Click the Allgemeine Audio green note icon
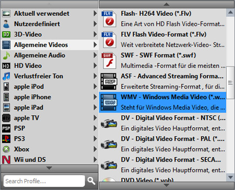This screenshot has width=235, height=190. coord(6,55)
